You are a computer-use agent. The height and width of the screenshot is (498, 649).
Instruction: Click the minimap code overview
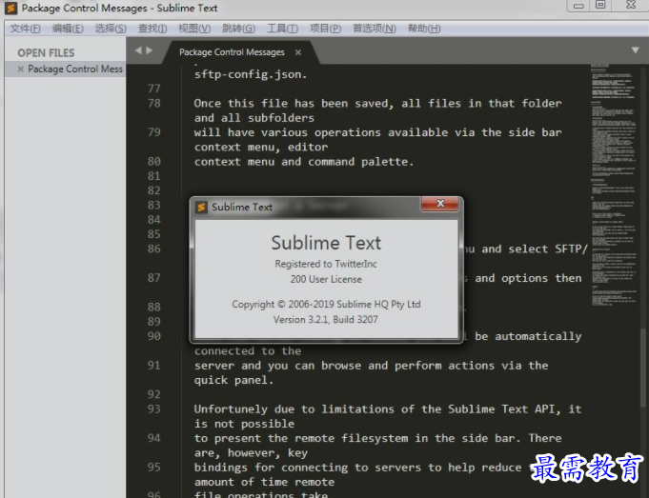(x=614, y=186)
